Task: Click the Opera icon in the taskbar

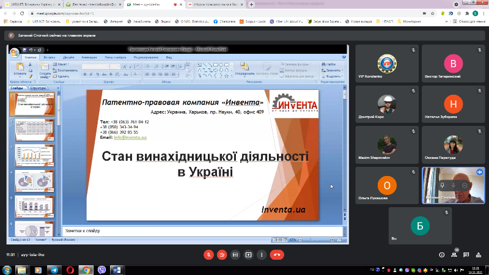Action: click(x=70, y=269)
